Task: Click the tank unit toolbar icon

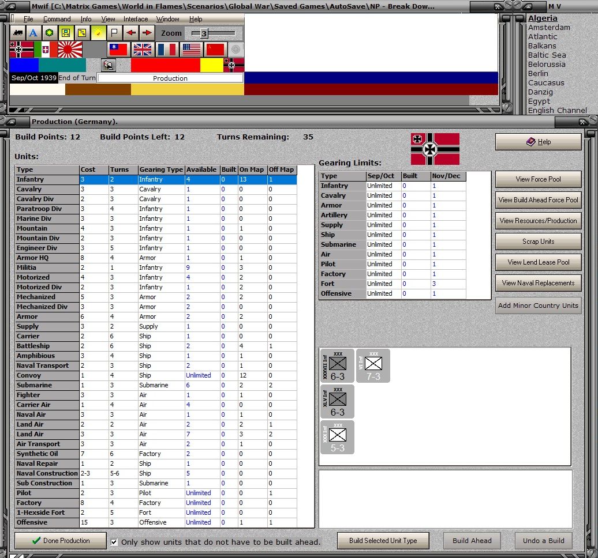Action: point(17,33)
